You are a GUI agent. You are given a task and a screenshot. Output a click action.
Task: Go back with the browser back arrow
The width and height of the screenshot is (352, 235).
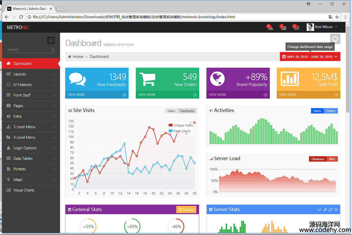7,17
